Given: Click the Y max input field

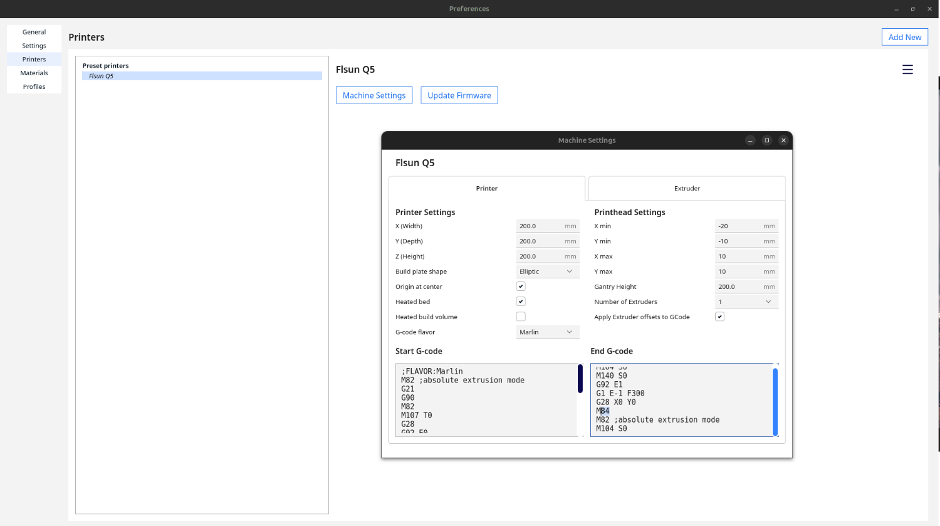Looking at the screenshot, I should [746, 271].
